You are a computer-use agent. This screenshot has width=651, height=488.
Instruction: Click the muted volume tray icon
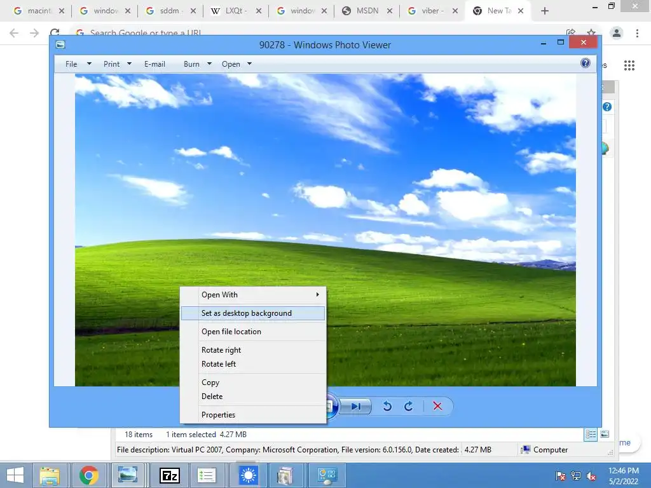coord(591,476)
